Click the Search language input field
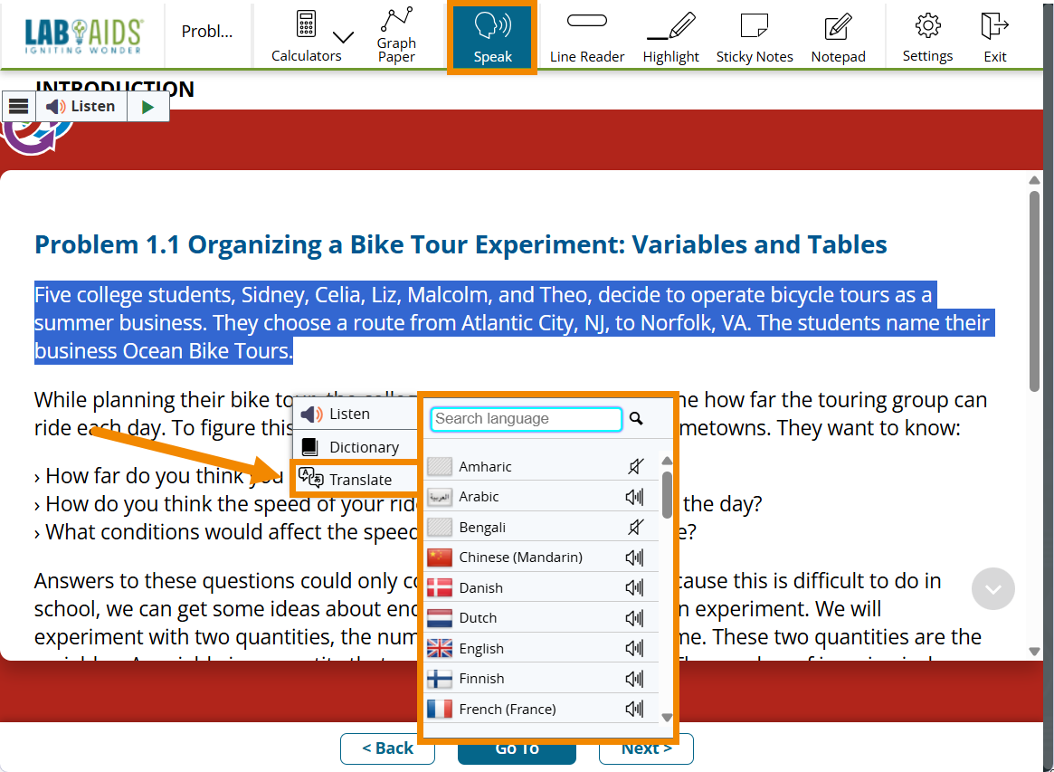This screenshot has width=1054, height=772. point(527,419)
